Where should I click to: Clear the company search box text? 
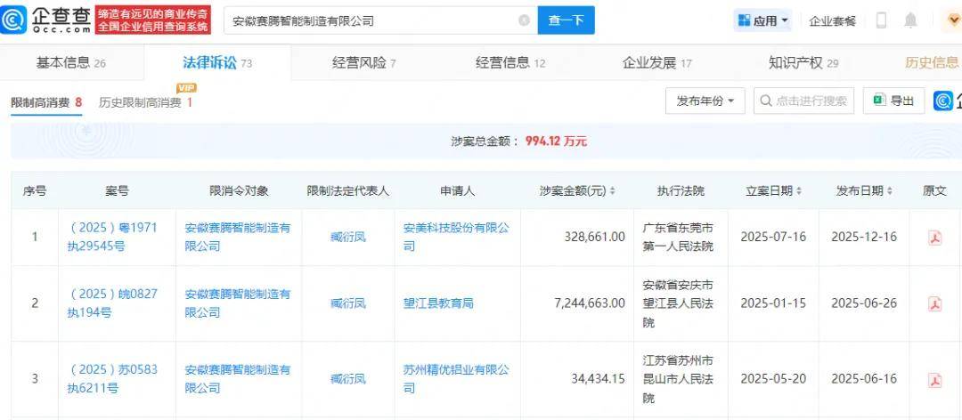(x=524, y=20)
